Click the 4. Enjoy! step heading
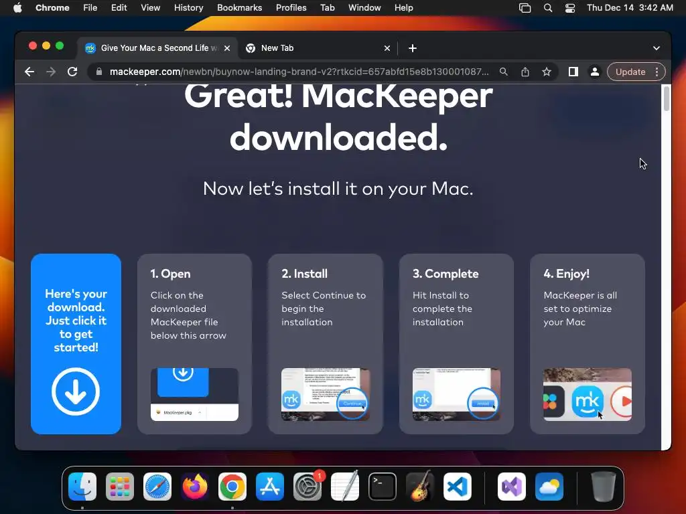The image size is (686, 514). (566, 274)
